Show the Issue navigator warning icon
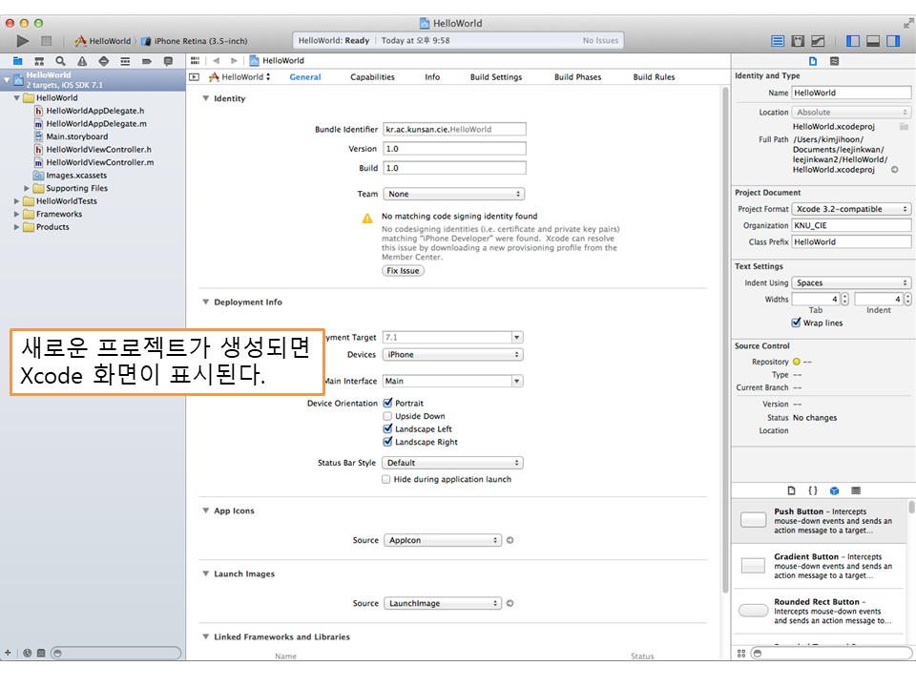 coord(82,61)
